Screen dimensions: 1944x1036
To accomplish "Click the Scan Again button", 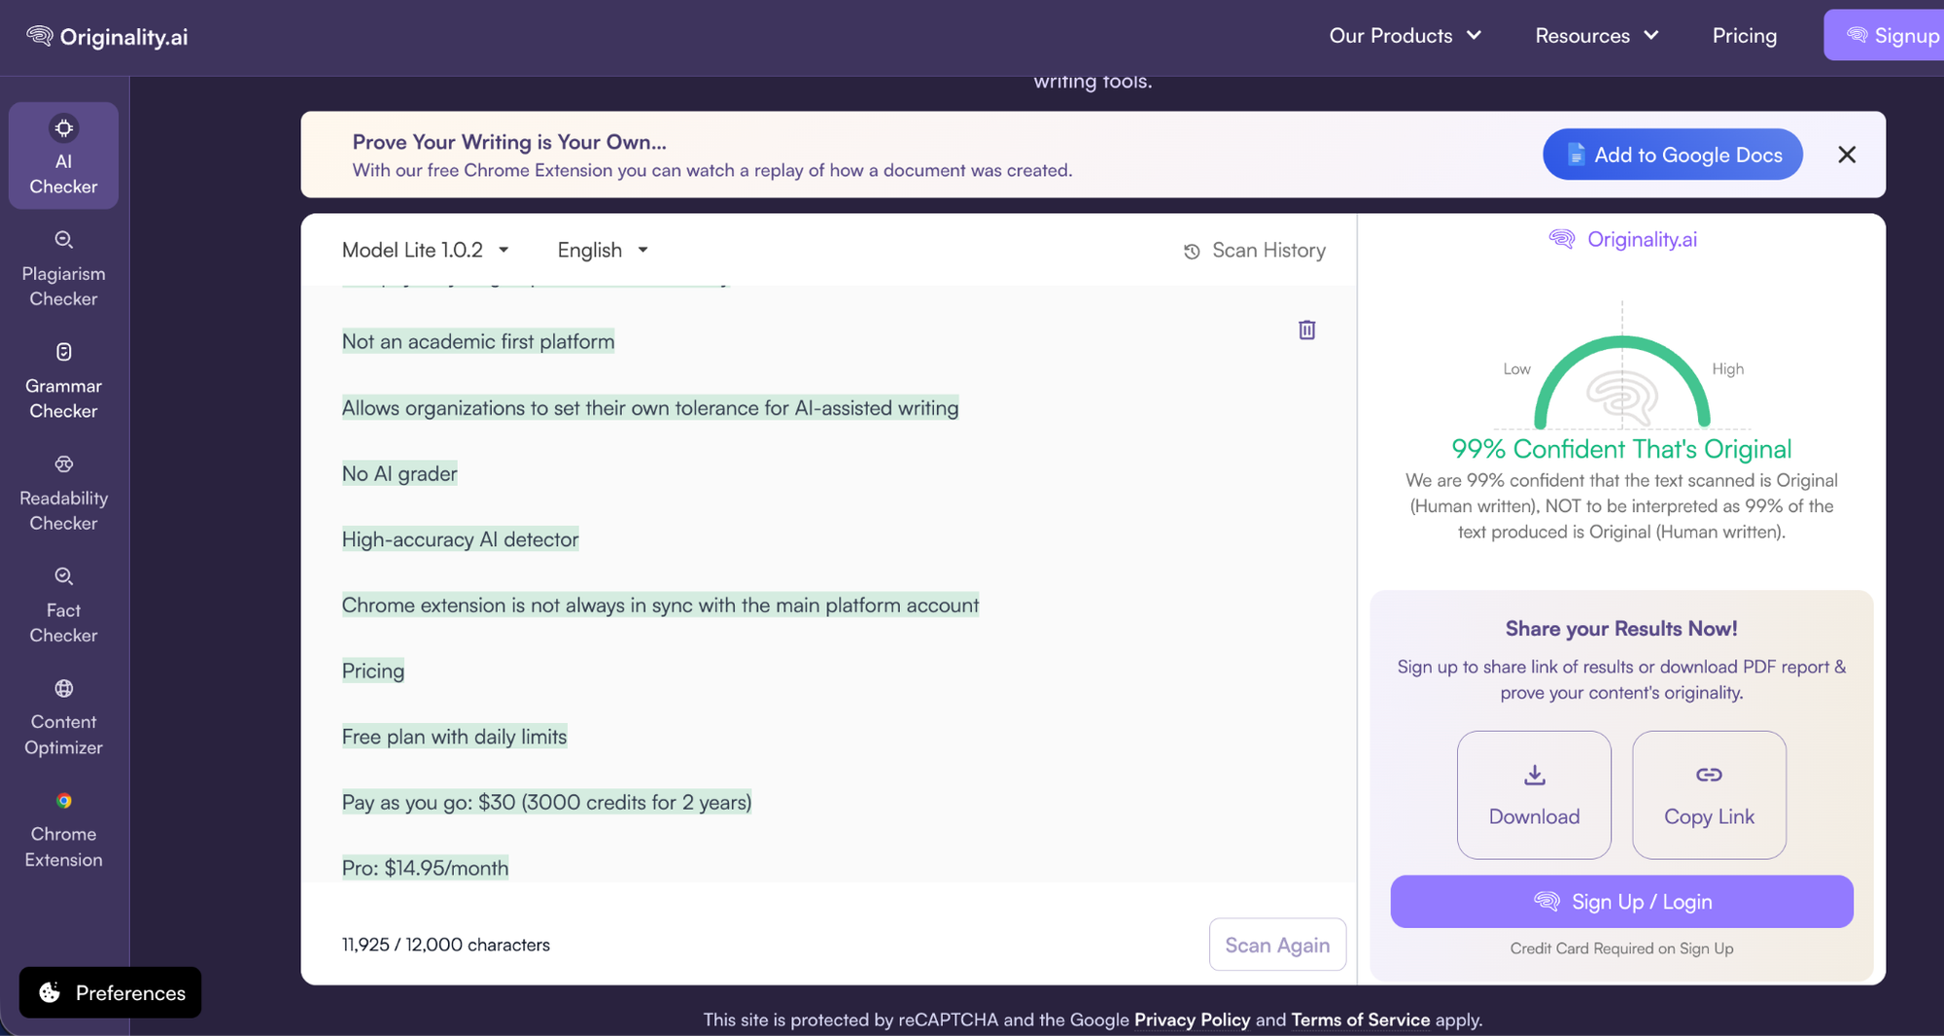I will click(x=1277, y=945).
